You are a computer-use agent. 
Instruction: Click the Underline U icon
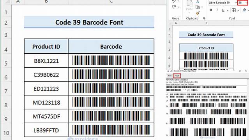tap(223, 10)
